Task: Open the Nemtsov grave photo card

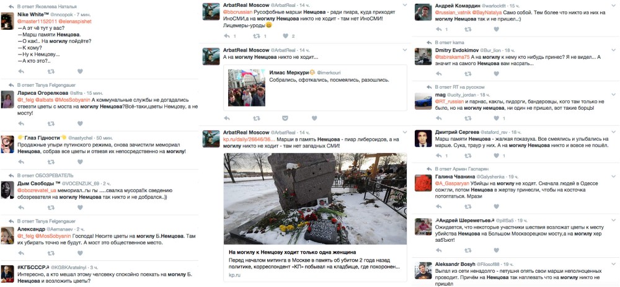Action: [x=315, y=198]
